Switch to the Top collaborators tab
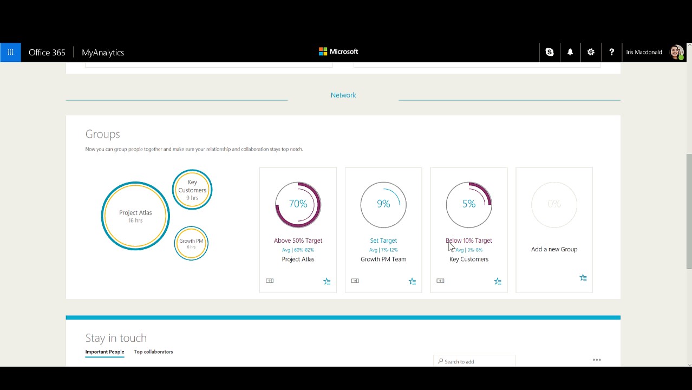The image size is (692, 390). pyautogui.click(x=153, y=352)
